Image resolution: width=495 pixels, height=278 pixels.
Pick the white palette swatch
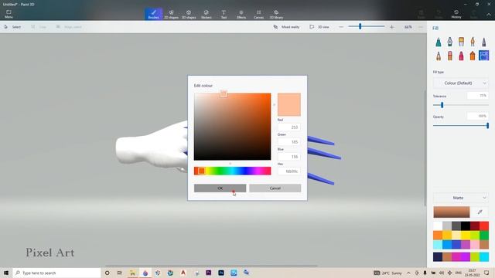point(438,225)
